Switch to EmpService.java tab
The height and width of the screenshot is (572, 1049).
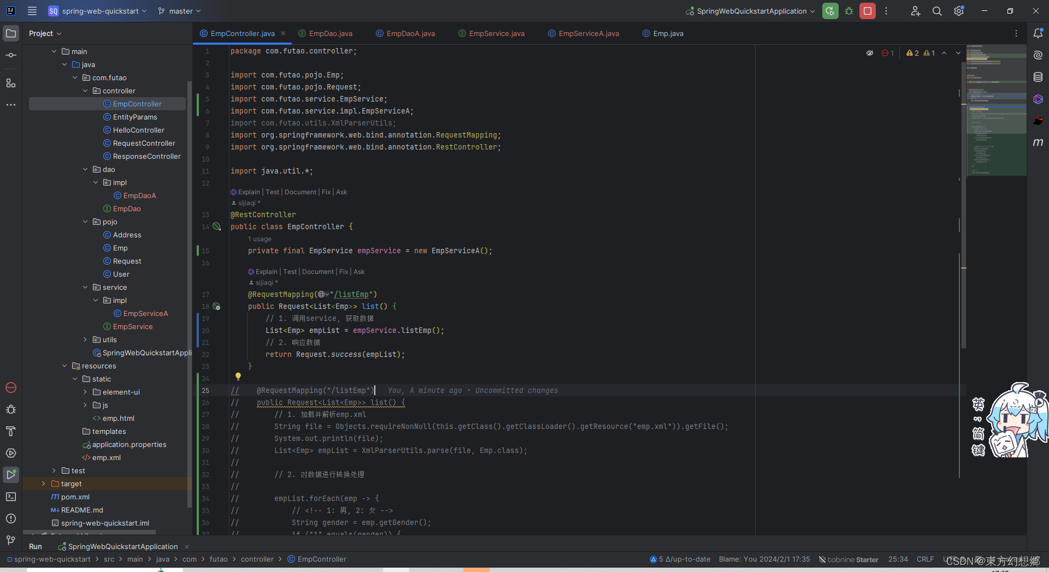click(x=492, y=33)
